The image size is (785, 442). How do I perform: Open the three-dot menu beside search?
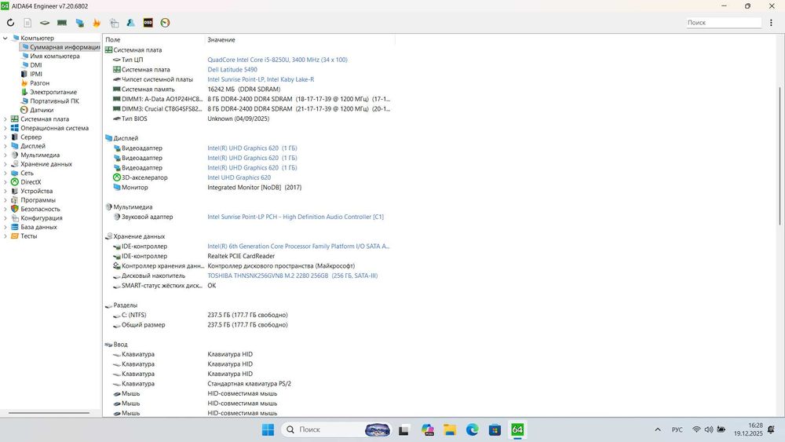point(771,23)
